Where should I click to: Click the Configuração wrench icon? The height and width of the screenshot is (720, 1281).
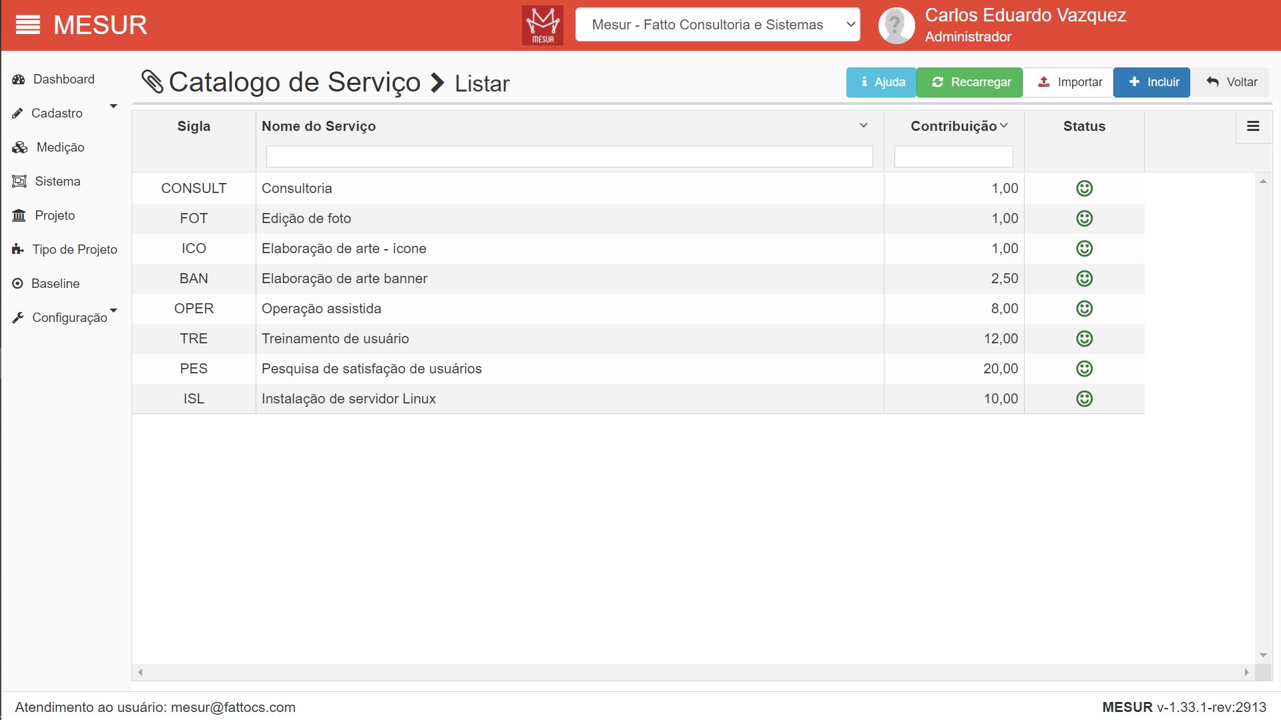(18, 318)
